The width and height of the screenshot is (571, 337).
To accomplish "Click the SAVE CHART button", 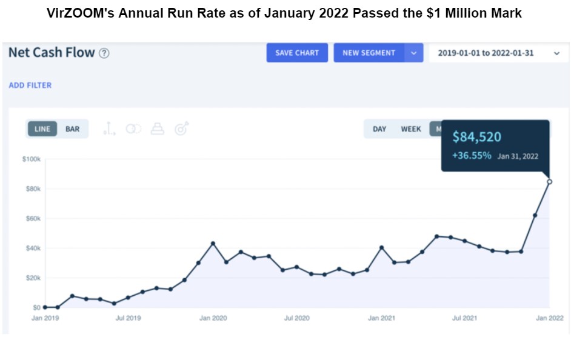I will pos(297,53).
